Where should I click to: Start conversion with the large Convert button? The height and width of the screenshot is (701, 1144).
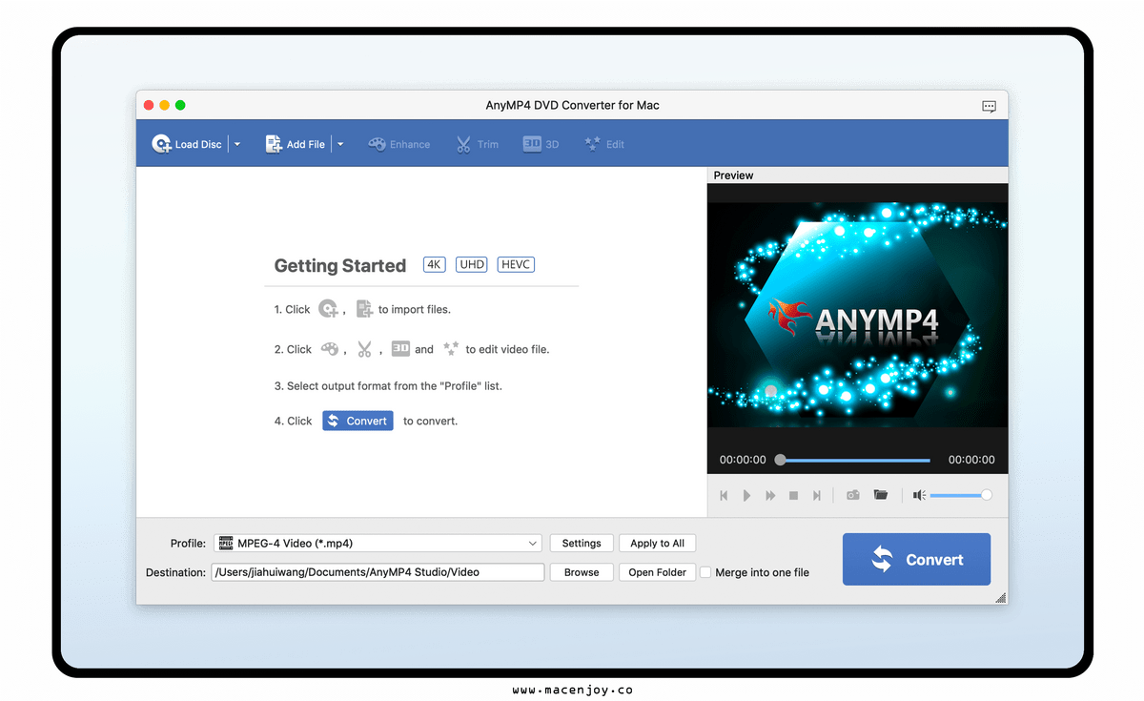(916, 559)
